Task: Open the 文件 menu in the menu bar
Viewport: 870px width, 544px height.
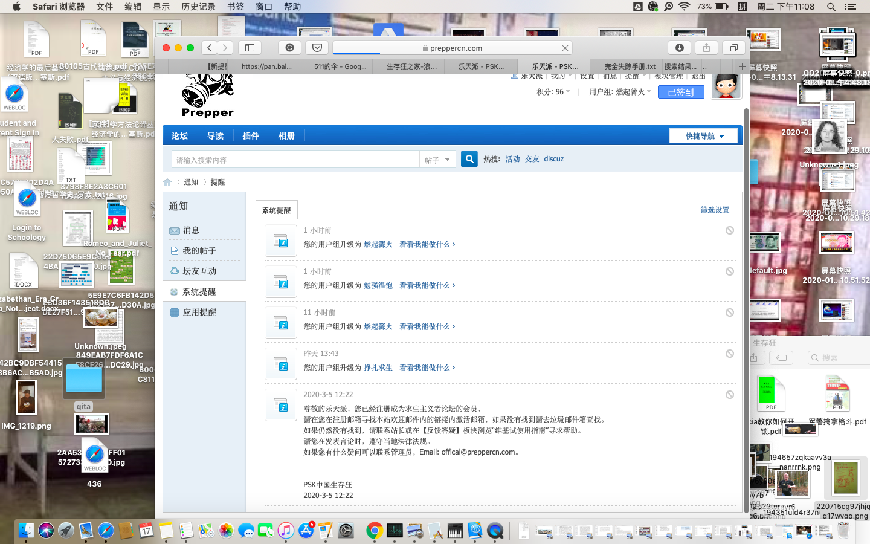Action: (105, 7)
